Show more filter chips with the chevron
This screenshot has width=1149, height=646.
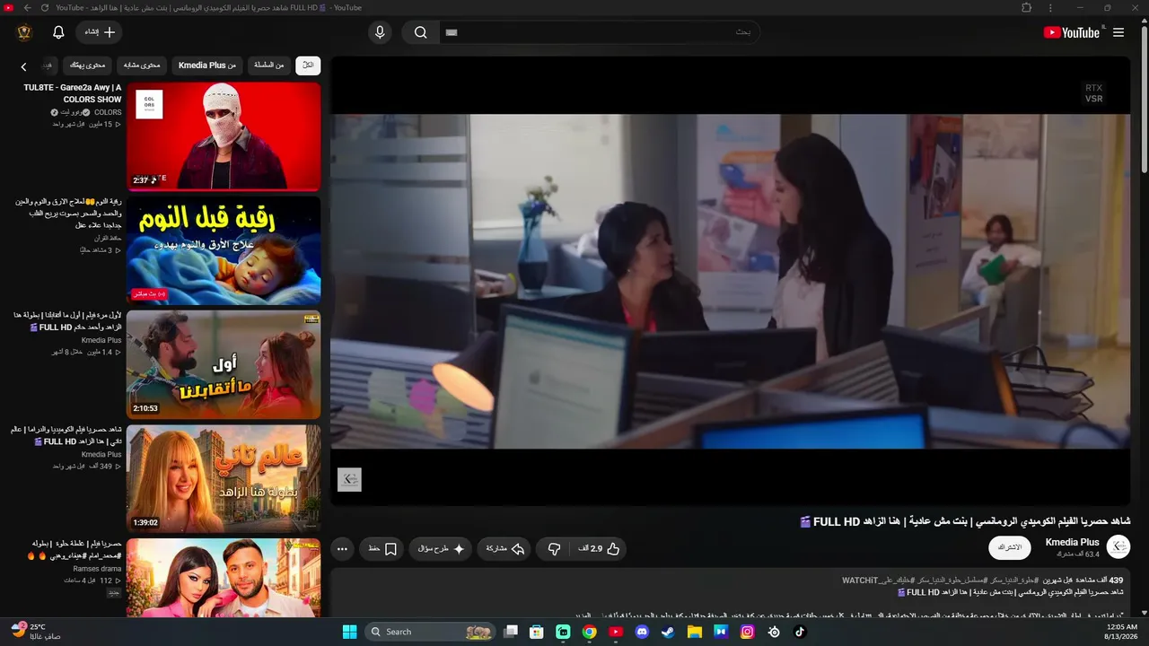tap(24, 65)
